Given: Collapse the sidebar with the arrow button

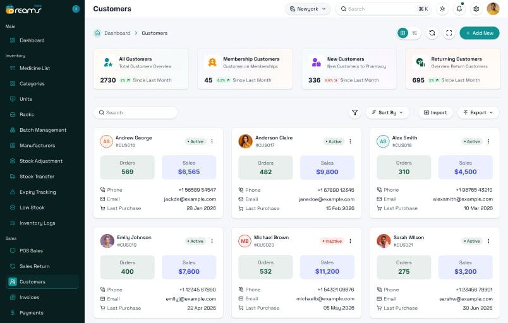Looking at the screenshot, I should 76,9.
